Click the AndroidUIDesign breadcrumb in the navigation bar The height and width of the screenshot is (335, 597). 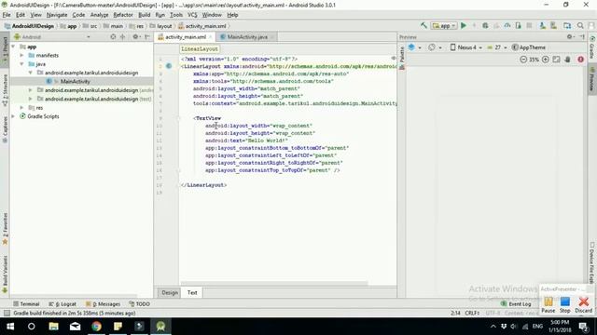[29, 26]
